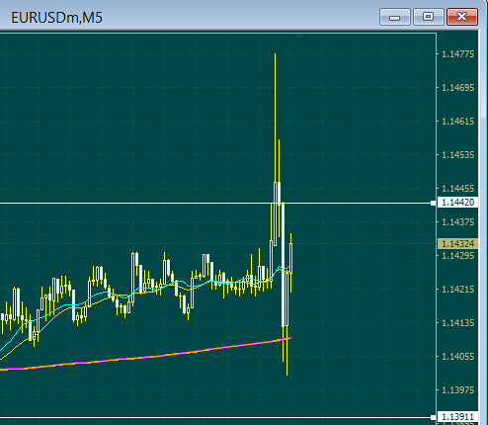Screen dimensions: 488x425
Task: Click the 1.14215 price scale value
Action: 458,290
